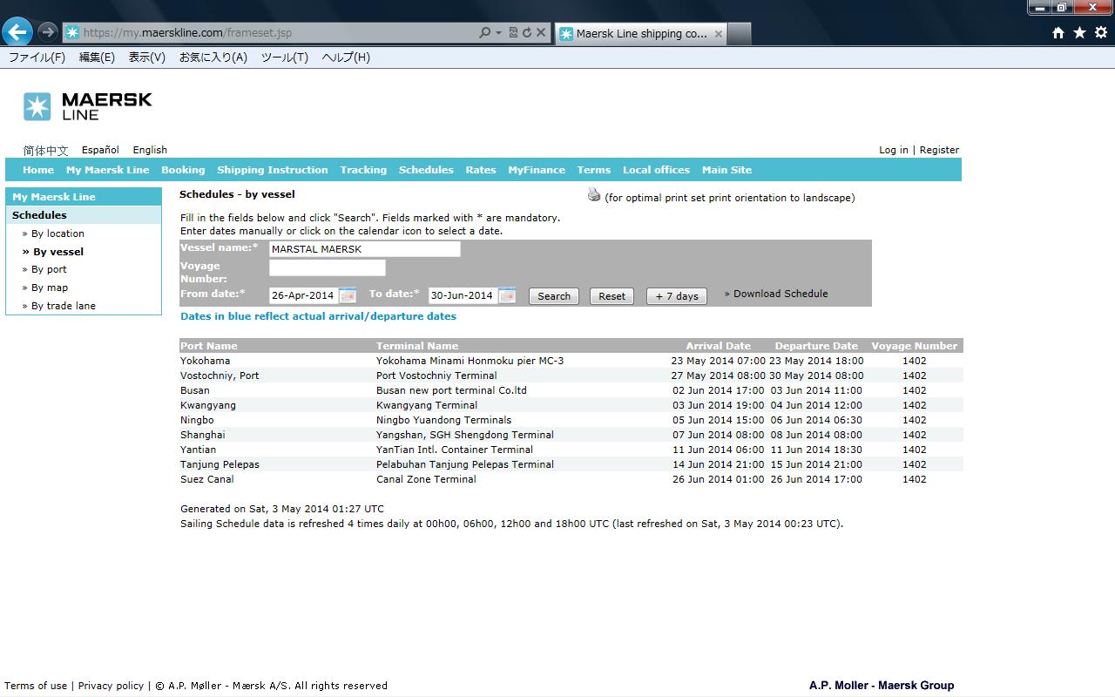Click the Port Name column header

click(x=208, y=346)
